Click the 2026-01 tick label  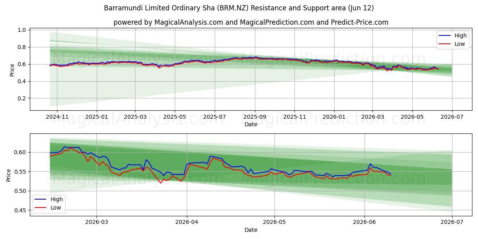[334, 117]
